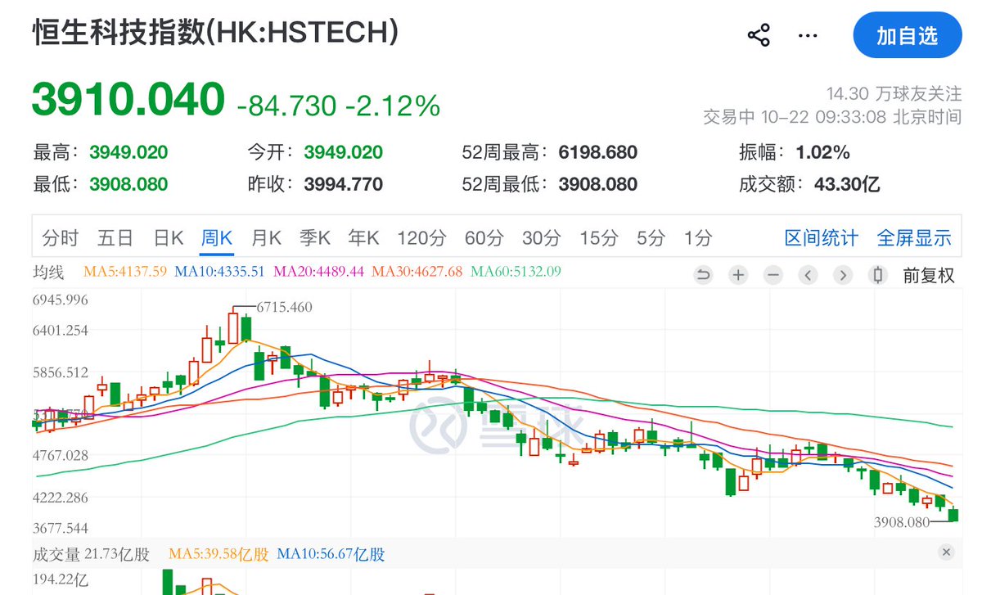Share the HSTECH index page

759,35
